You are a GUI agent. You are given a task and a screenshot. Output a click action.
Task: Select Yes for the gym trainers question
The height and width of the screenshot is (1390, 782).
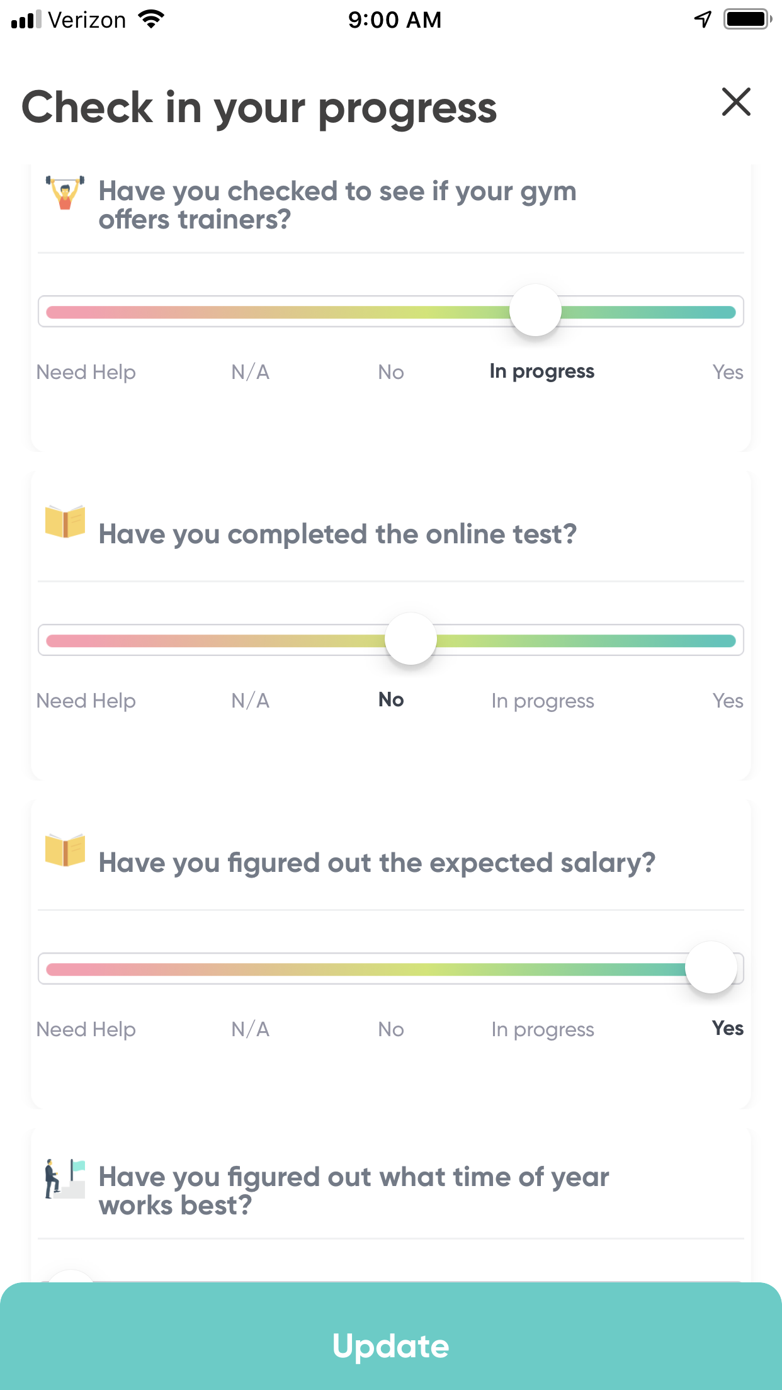click(x=727, y=372)
